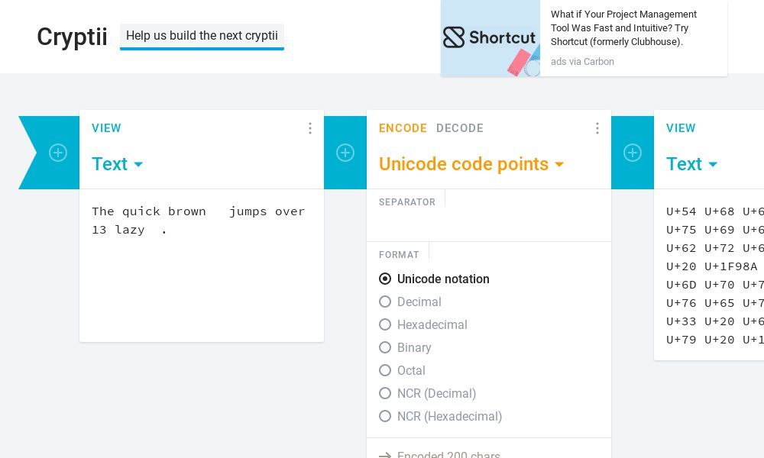764x458 pixels.
Task: Choose Binary as the output format
Action: tap(385, 347)
